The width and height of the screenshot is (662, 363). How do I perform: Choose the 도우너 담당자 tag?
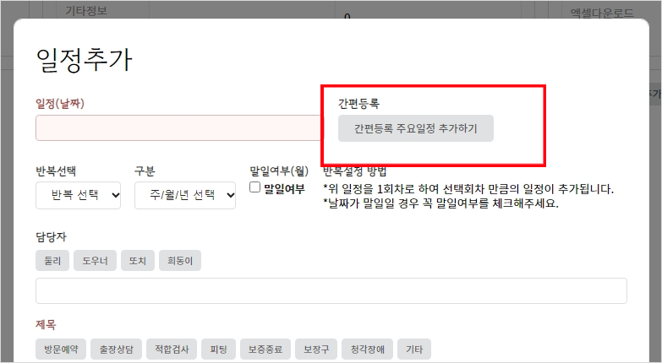(x=95, y=261)
